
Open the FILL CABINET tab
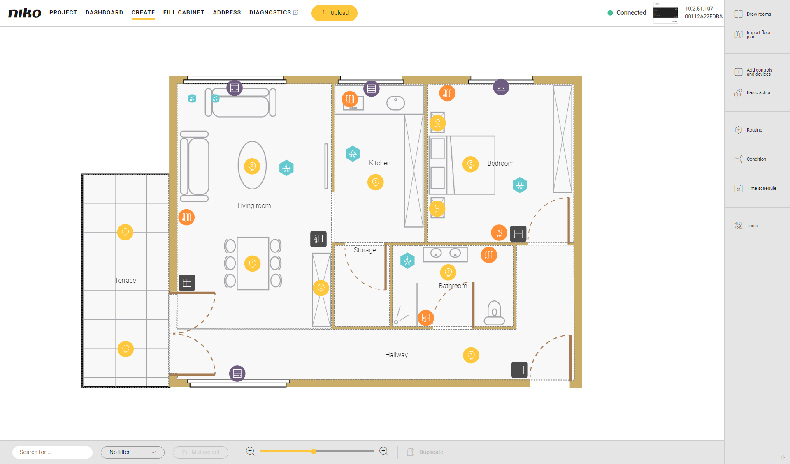point(184,12)
